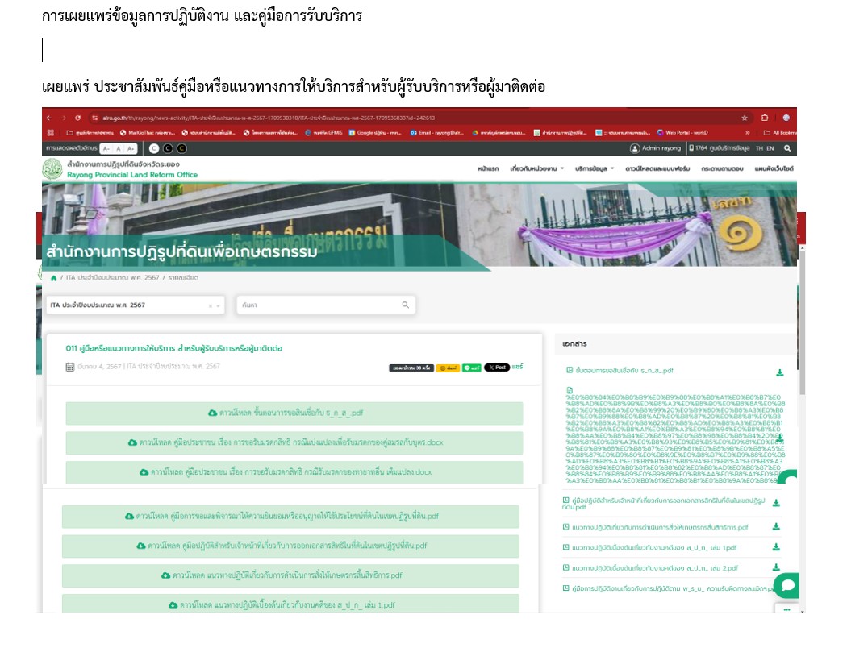Click the article title 011 คู่มือหรือแนวทางการให้บริการ
The image size is (847, 648).
(x=174, y=348)
